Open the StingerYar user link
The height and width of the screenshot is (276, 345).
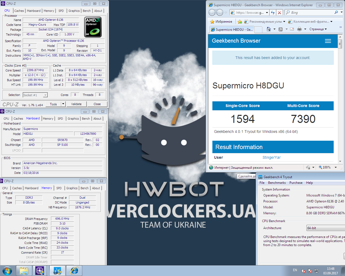pos(271,157)
